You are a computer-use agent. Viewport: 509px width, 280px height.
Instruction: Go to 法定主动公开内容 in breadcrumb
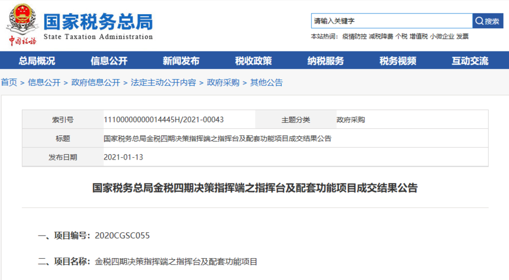tap(163, 82)
